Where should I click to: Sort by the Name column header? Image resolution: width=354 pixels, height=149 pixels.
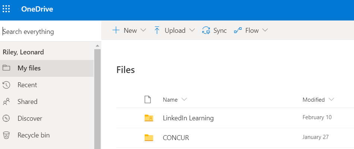[x=170, y=100]
